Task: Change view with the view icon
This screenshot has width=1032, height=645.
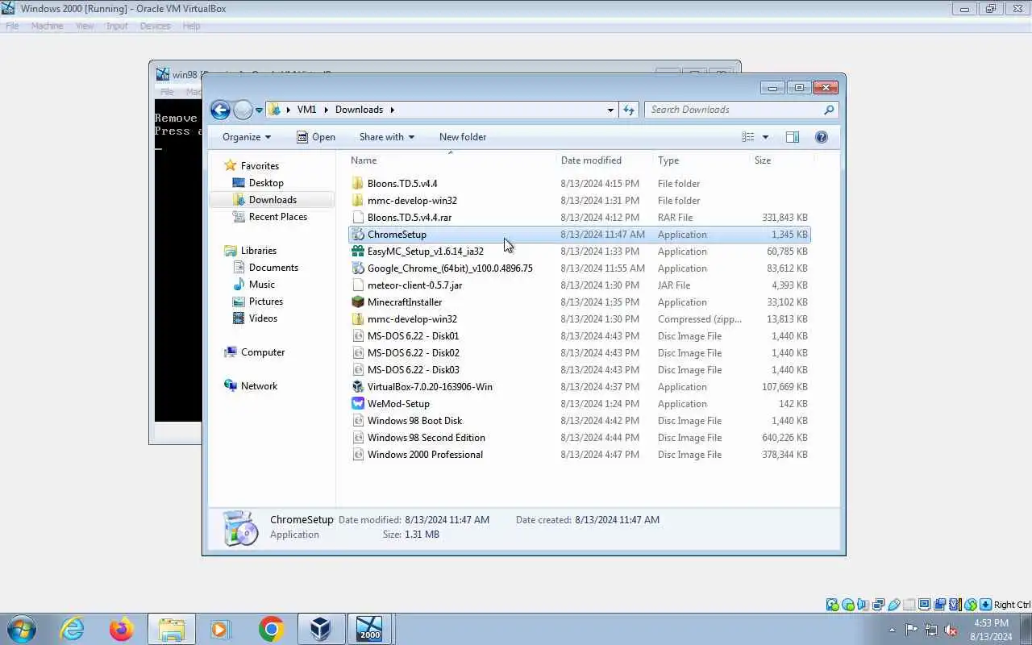Action: [748, 137]
